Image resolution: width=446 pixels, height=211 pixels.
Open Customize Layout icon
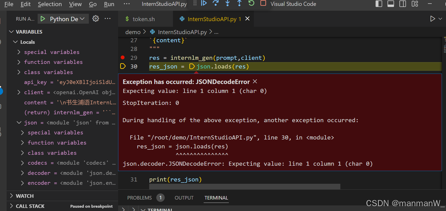(x=415, y=4)
